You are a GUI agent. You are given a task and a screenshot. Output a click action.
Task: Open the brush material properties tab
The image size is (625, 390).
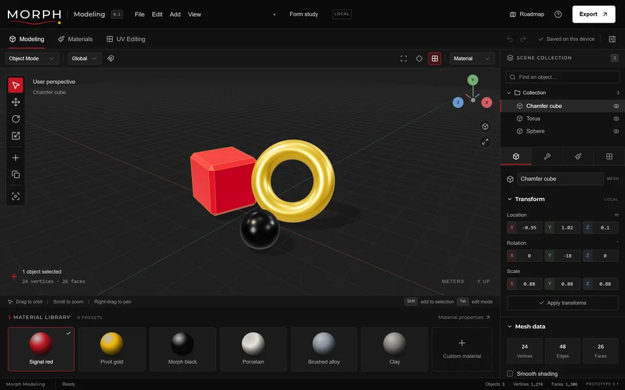click(x=578, y=157)
